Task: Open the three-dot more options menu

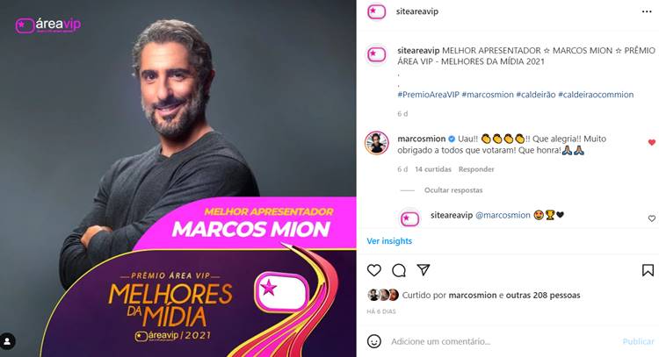Action: pos(647,11)
